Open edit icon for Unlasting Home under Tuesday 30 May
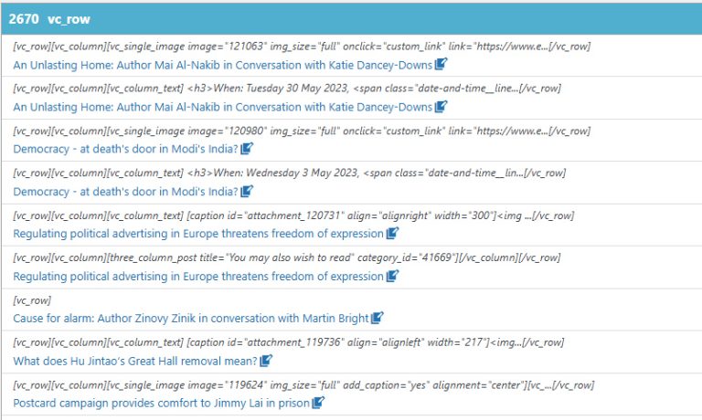702x420 pixels. click(x=441, y=107)
